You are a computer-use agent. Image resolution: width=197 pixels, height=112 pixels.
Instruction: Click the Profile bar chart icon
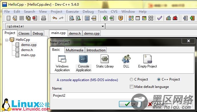(168, 18)
